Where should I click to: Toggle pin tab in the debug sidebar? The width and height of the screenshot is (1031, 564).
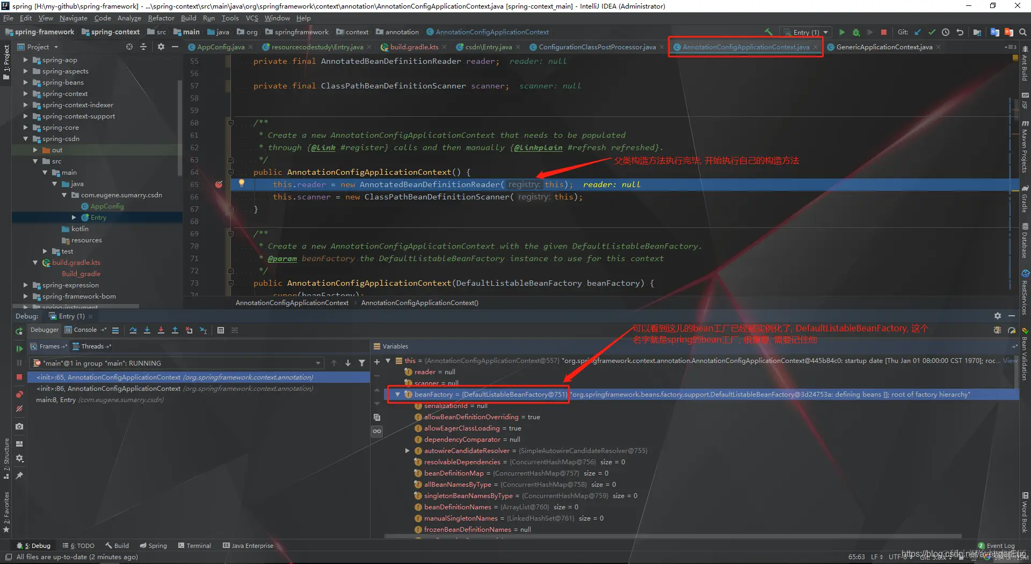coord(19,476)
